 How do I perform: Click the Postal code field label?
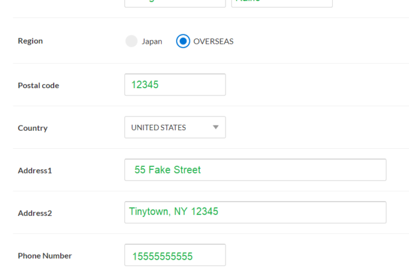(x=38, y=85)
